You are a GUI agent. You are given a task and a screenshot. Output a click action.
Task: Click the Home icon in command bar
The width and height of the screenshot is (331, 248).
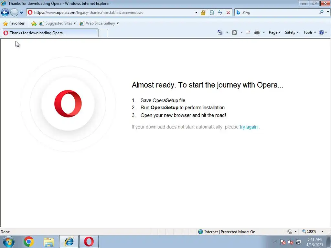click(x=220, y=32)
